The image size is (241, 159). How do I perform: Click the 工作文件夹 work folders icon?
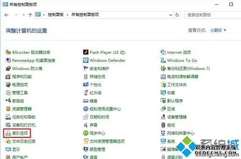click(163, 84)
